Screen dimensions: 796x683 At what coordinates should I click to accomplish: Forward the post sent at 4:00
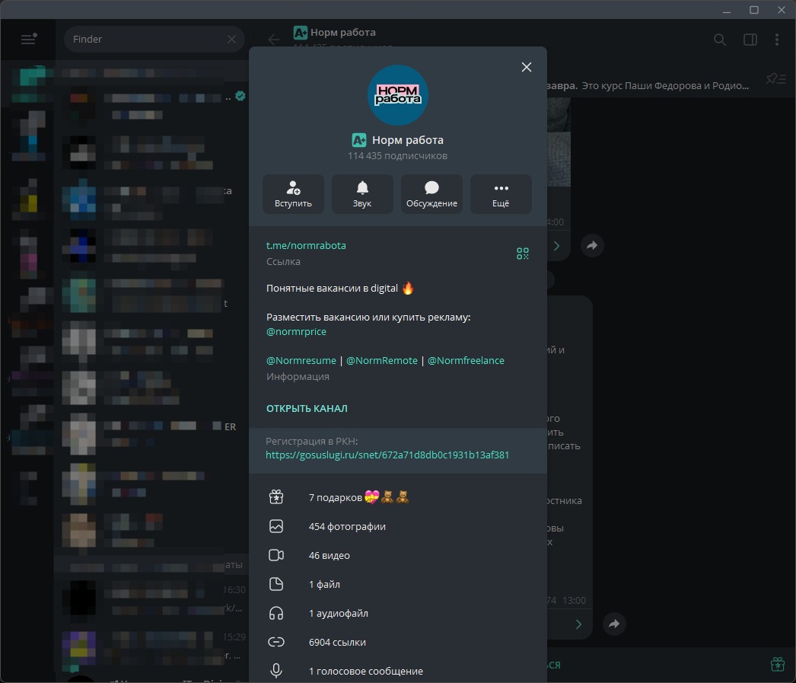click(592, 246)
